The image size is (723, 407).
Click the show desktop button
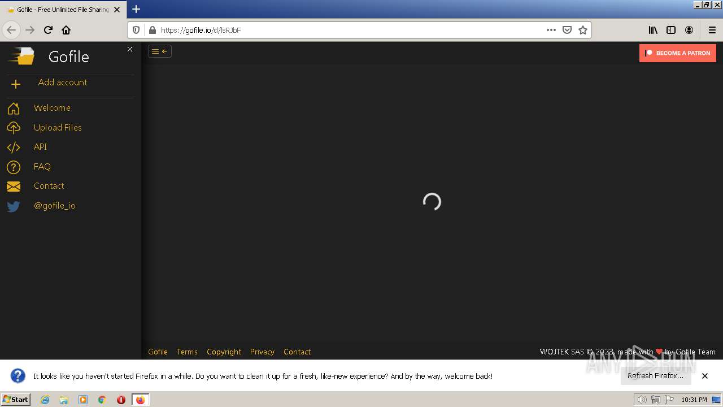(716, 400)
